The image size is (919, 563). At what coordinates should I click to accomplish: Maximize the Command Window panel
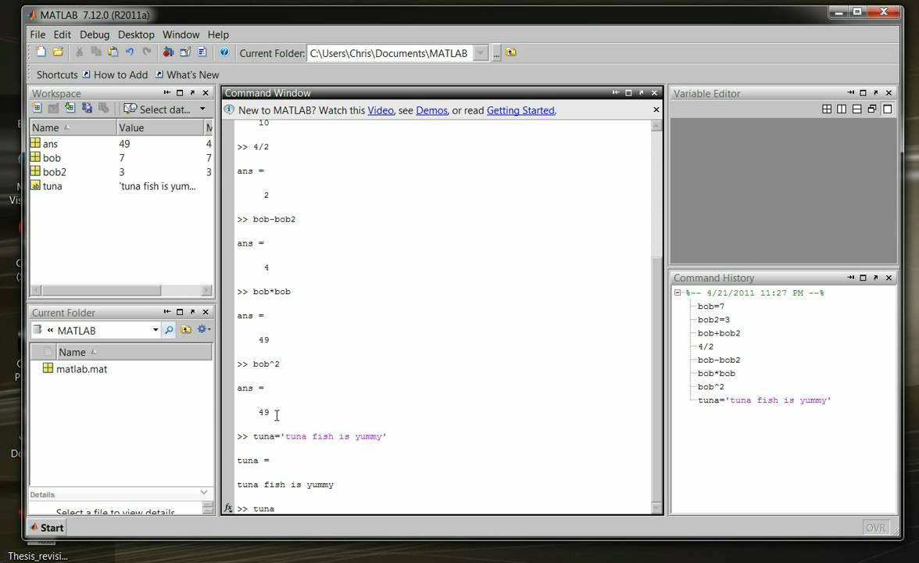[628, 92]
